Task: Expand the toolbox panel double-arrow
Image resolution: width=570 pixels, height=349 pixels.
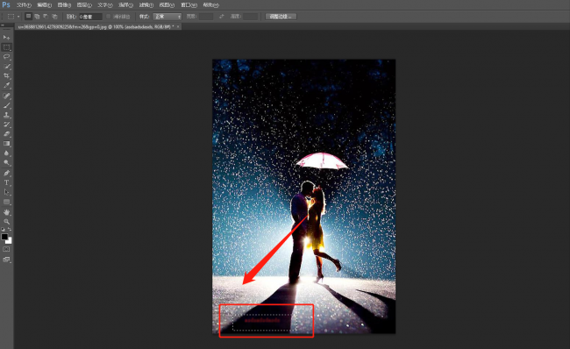Action: point(3,25)
